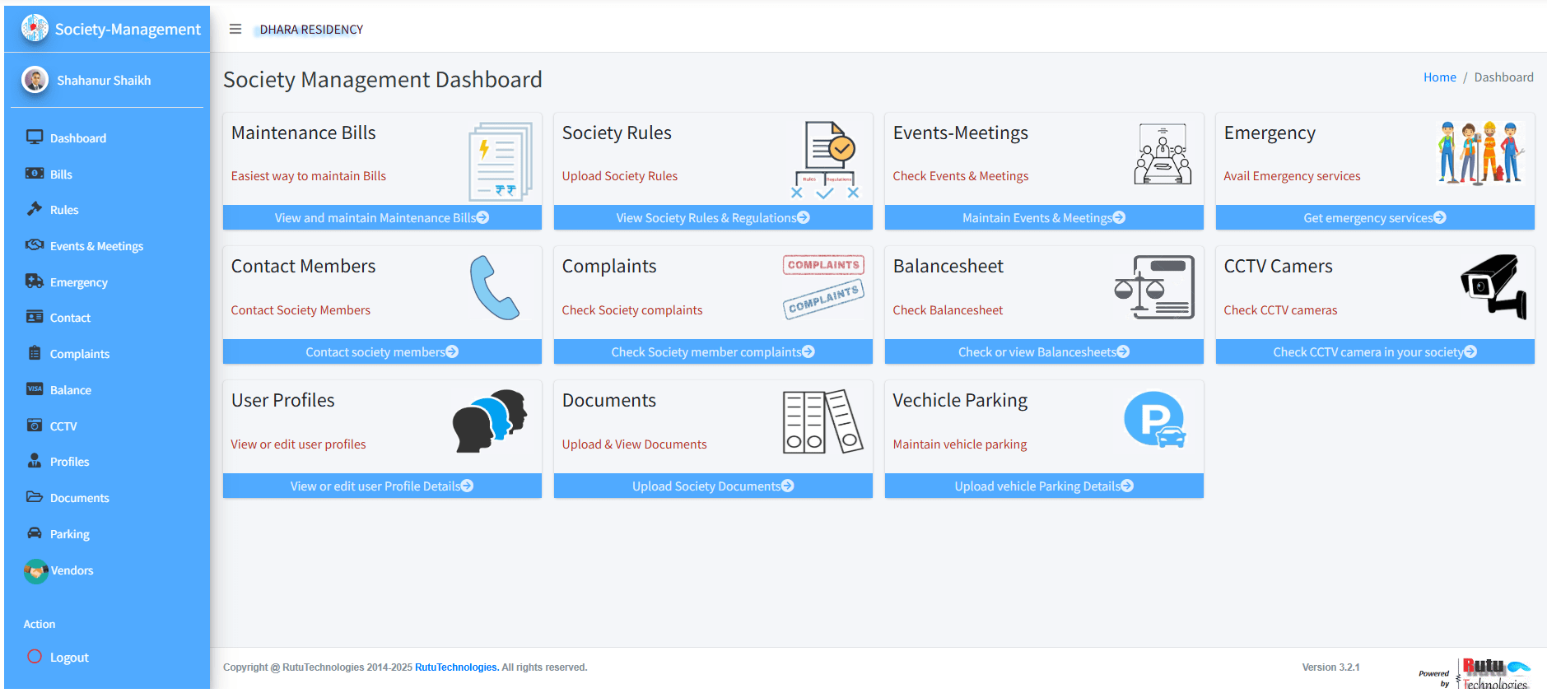This screenshot has height=693, width=1547.
Task: Click the Balancesheet scales icon
Action: point(1154,286)
